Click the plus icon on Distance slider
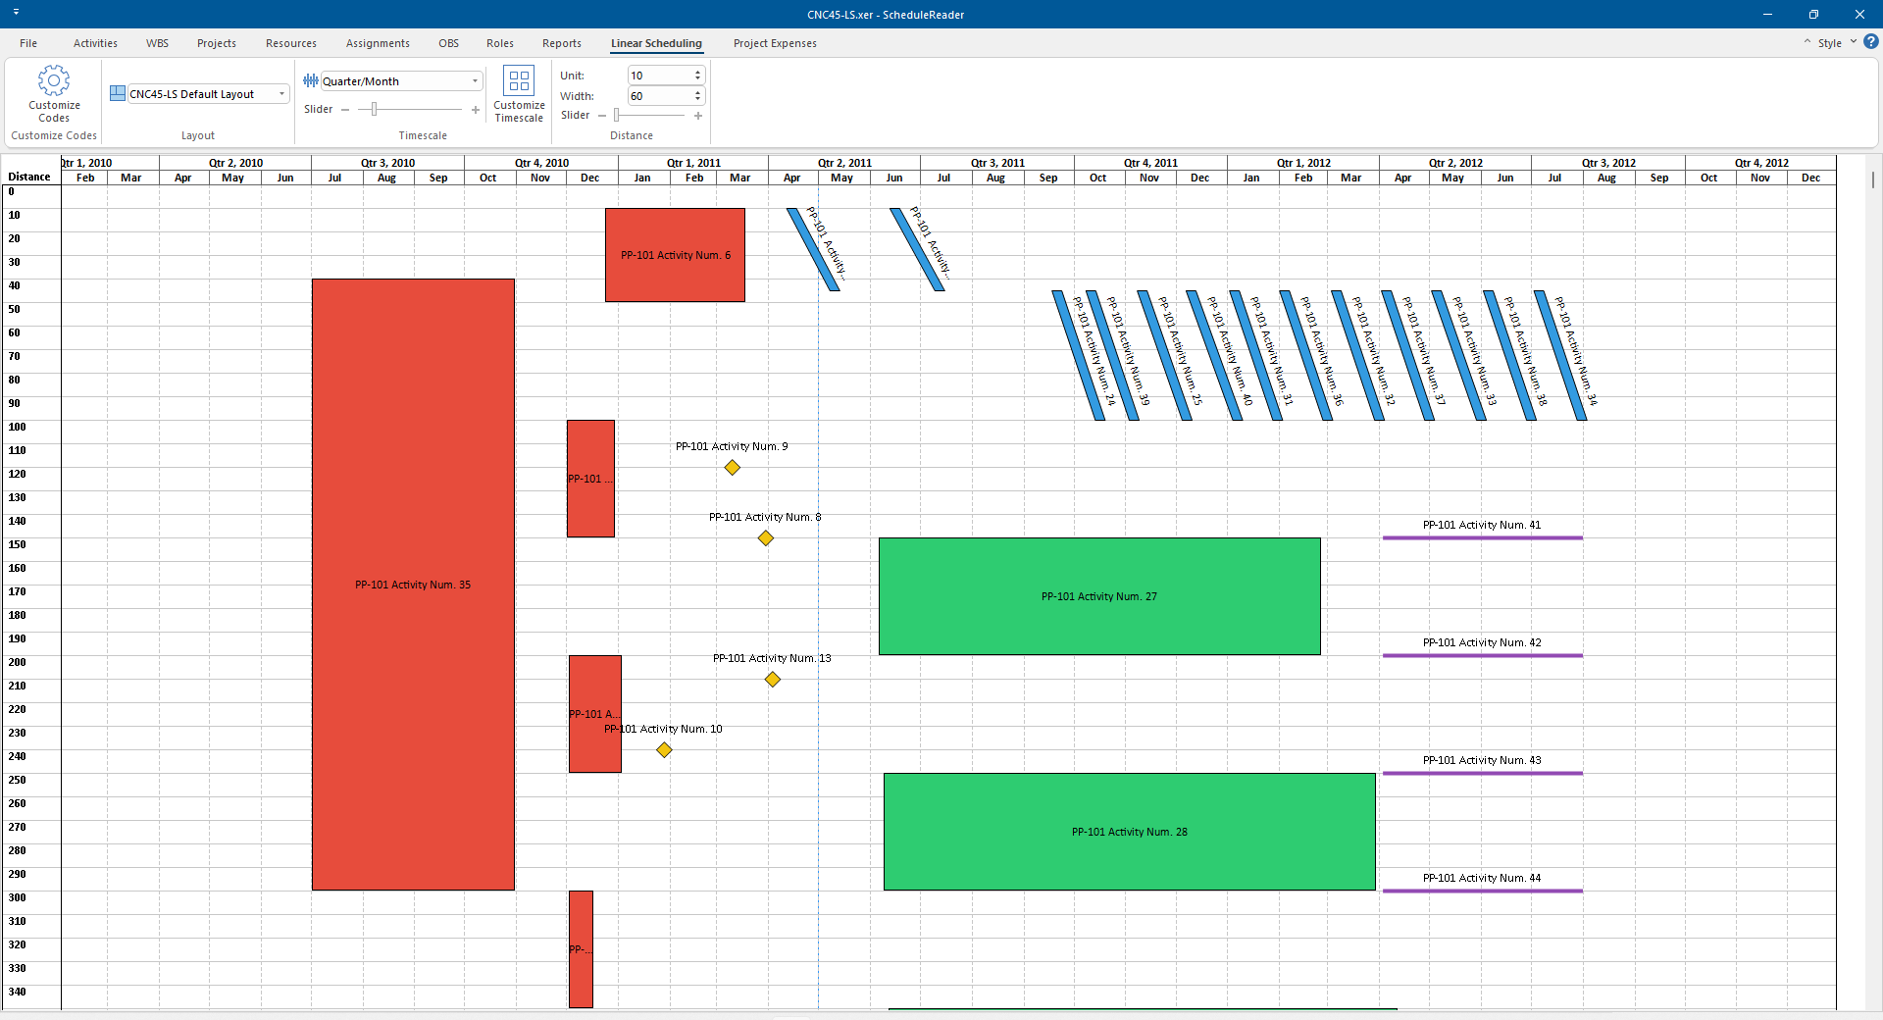 698,116
